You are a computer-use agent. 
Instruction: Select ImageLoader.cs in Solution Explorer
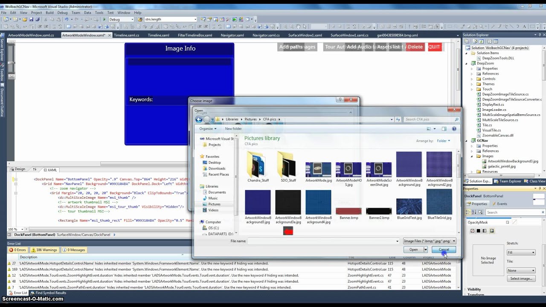pos(494,110)
